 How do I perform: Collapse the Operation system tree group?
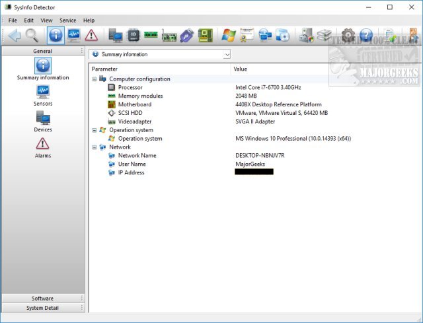(x=94, y=130)
